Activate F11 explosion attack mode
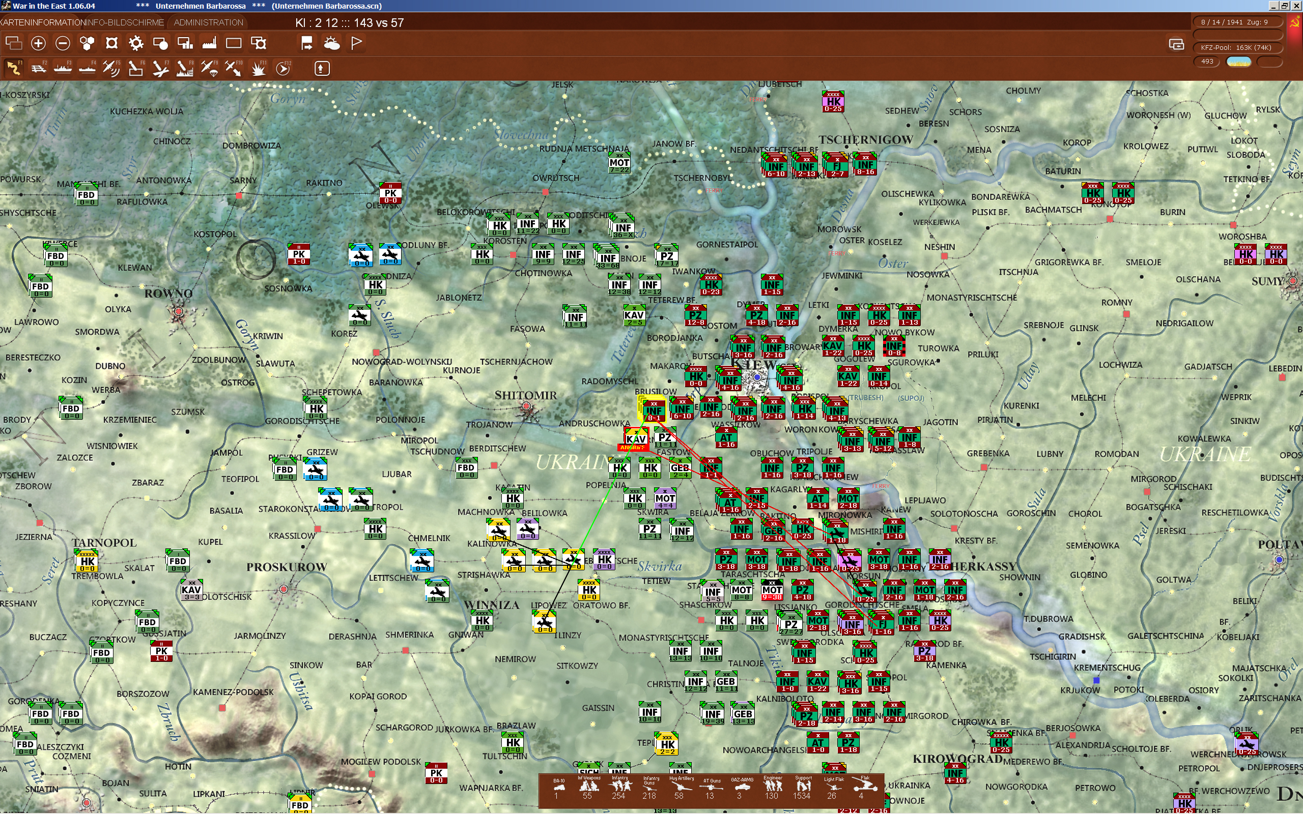The image size is (1303, 814). tap(259, 68)
